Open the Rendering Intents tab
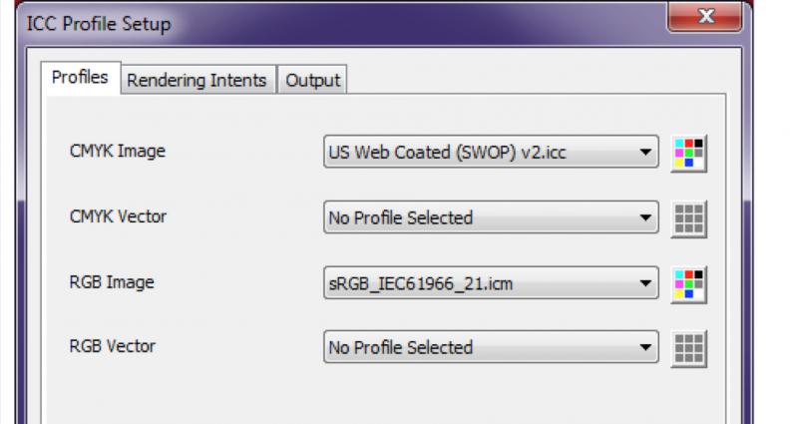This screenshot has height=424, width=798. (x=197, y=80)
